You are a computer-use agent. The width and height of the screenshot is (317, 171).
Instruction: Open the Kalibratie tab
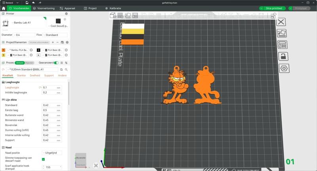click(x=113, y=8)
